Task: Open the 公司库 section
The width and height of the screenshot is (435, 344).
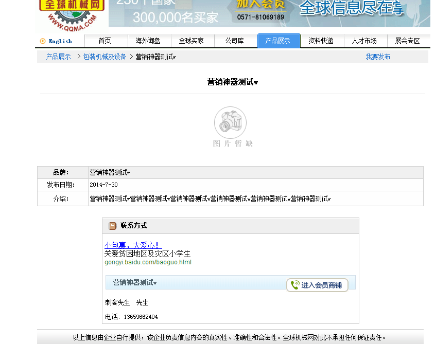Action: click(235, 41)
